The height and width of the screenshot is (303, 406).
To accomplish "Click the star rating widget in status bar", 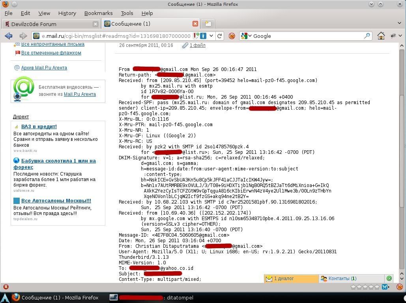I will [365, 287].
